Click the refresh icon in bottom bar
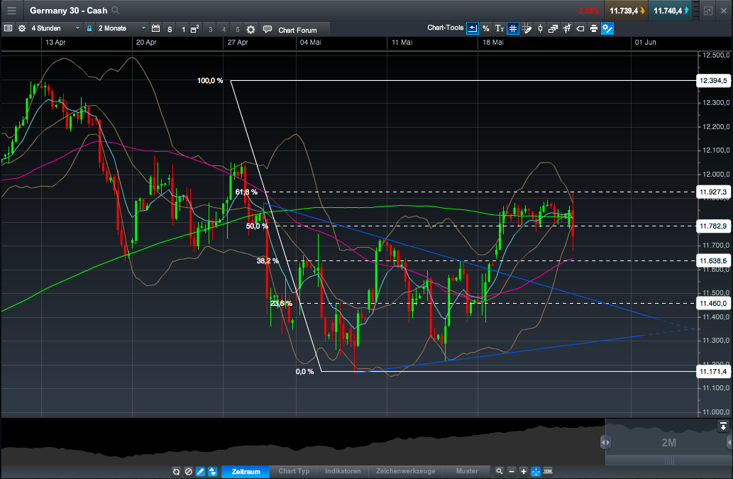Screen dimensions: 733x479 coord(176,471)
